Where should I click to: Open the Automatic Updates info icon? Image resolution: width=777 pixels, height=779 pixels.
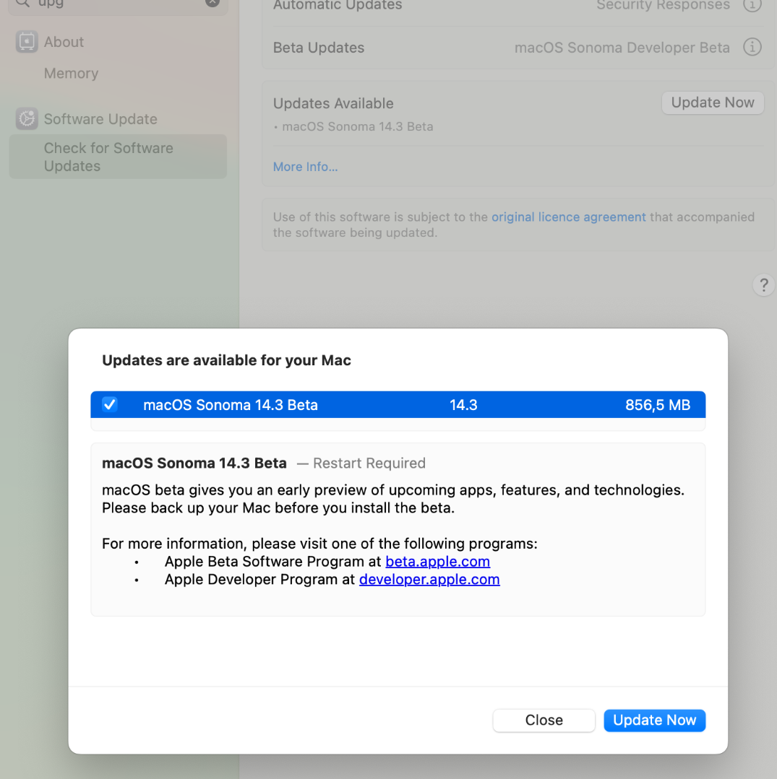coord(752,5)
